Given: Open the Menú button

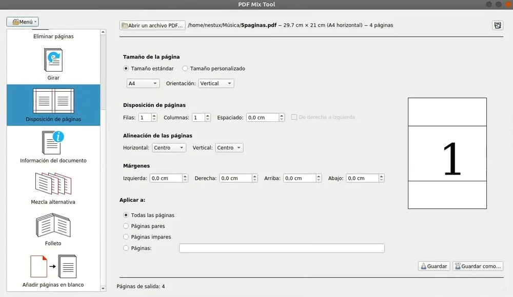Looking at the screenshot, I should (x=23, y=22).
